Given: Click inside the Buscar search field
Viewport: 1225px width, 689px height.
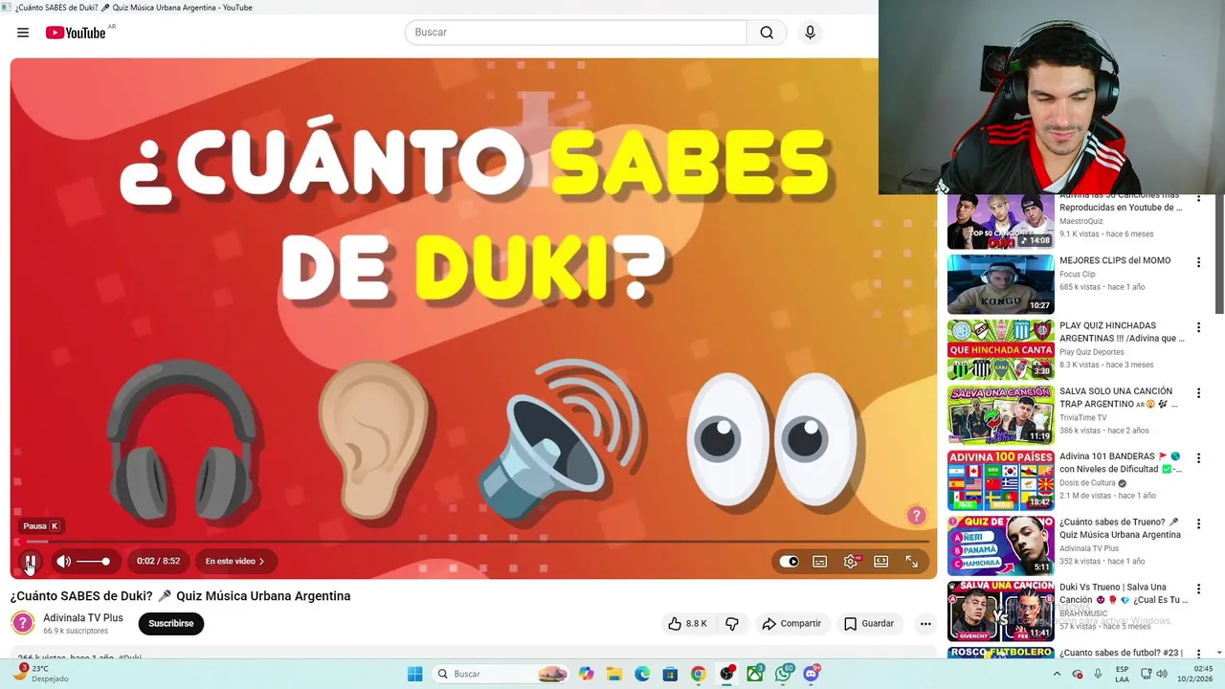Looking at the screenshot, I should pyautogui.click(x=575, y=33).
